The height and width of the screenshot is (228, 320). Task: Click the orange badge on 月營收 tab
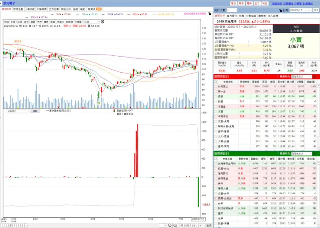99,9
